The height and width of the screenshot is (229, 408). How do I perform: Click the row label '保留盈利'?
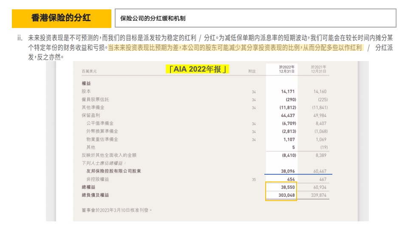pyautogui.click(x=91, y=115)
